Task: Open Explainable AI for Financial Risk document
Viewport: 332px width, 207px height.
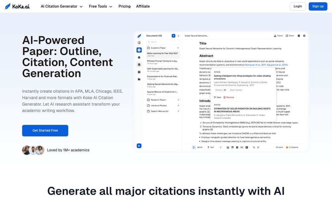Action: point(163,78)
